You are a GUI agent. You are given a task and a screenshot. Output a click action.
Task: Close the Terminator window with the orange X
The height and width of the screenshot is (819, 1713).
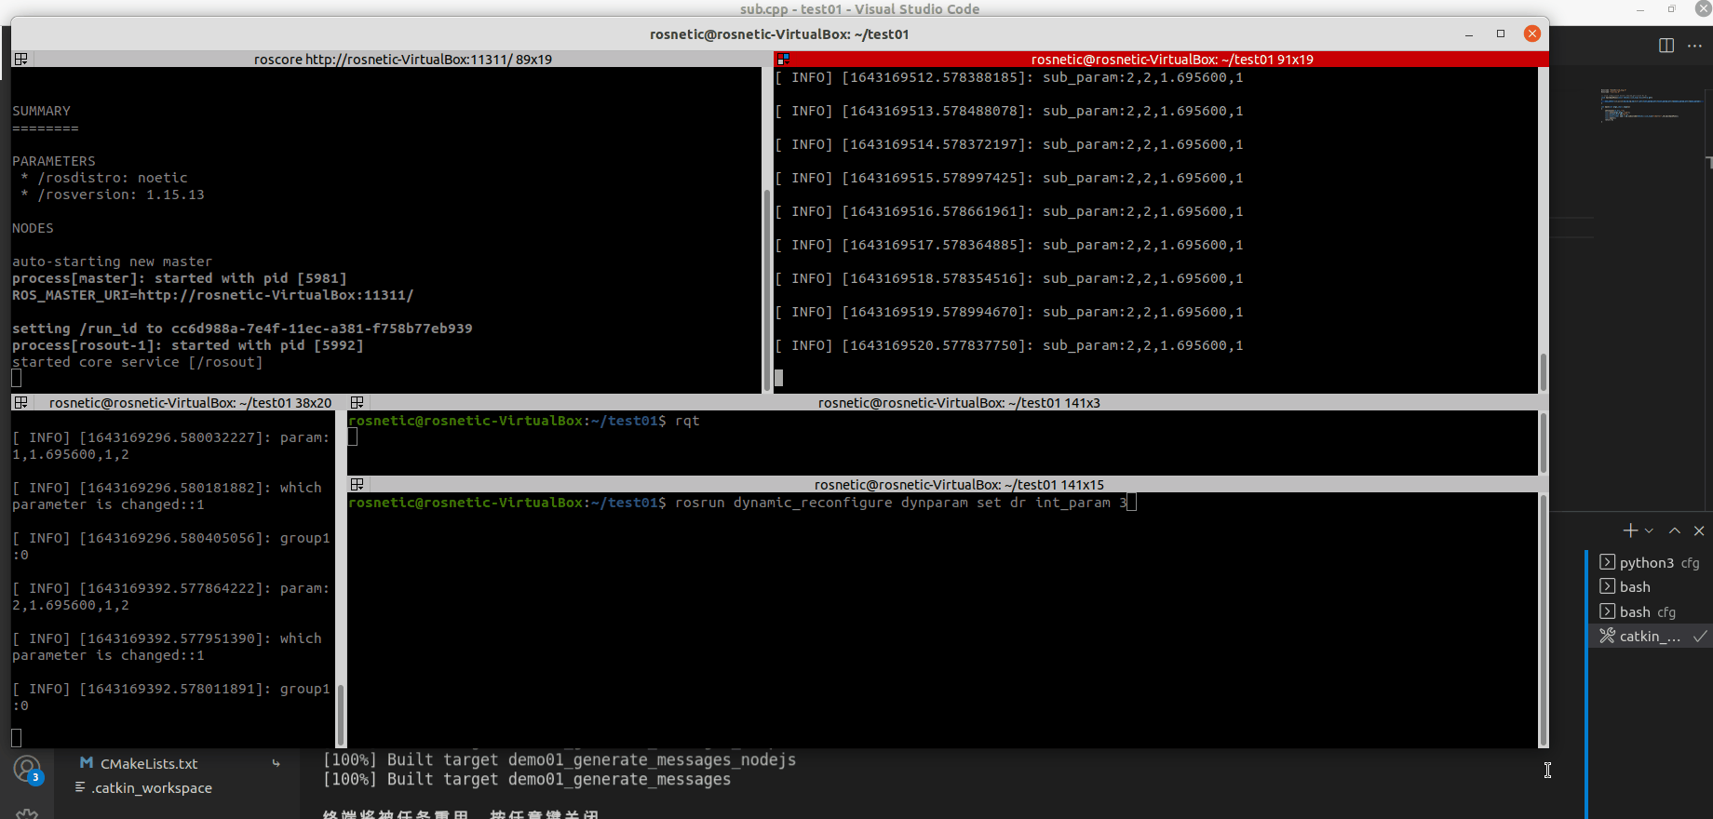1532,34
